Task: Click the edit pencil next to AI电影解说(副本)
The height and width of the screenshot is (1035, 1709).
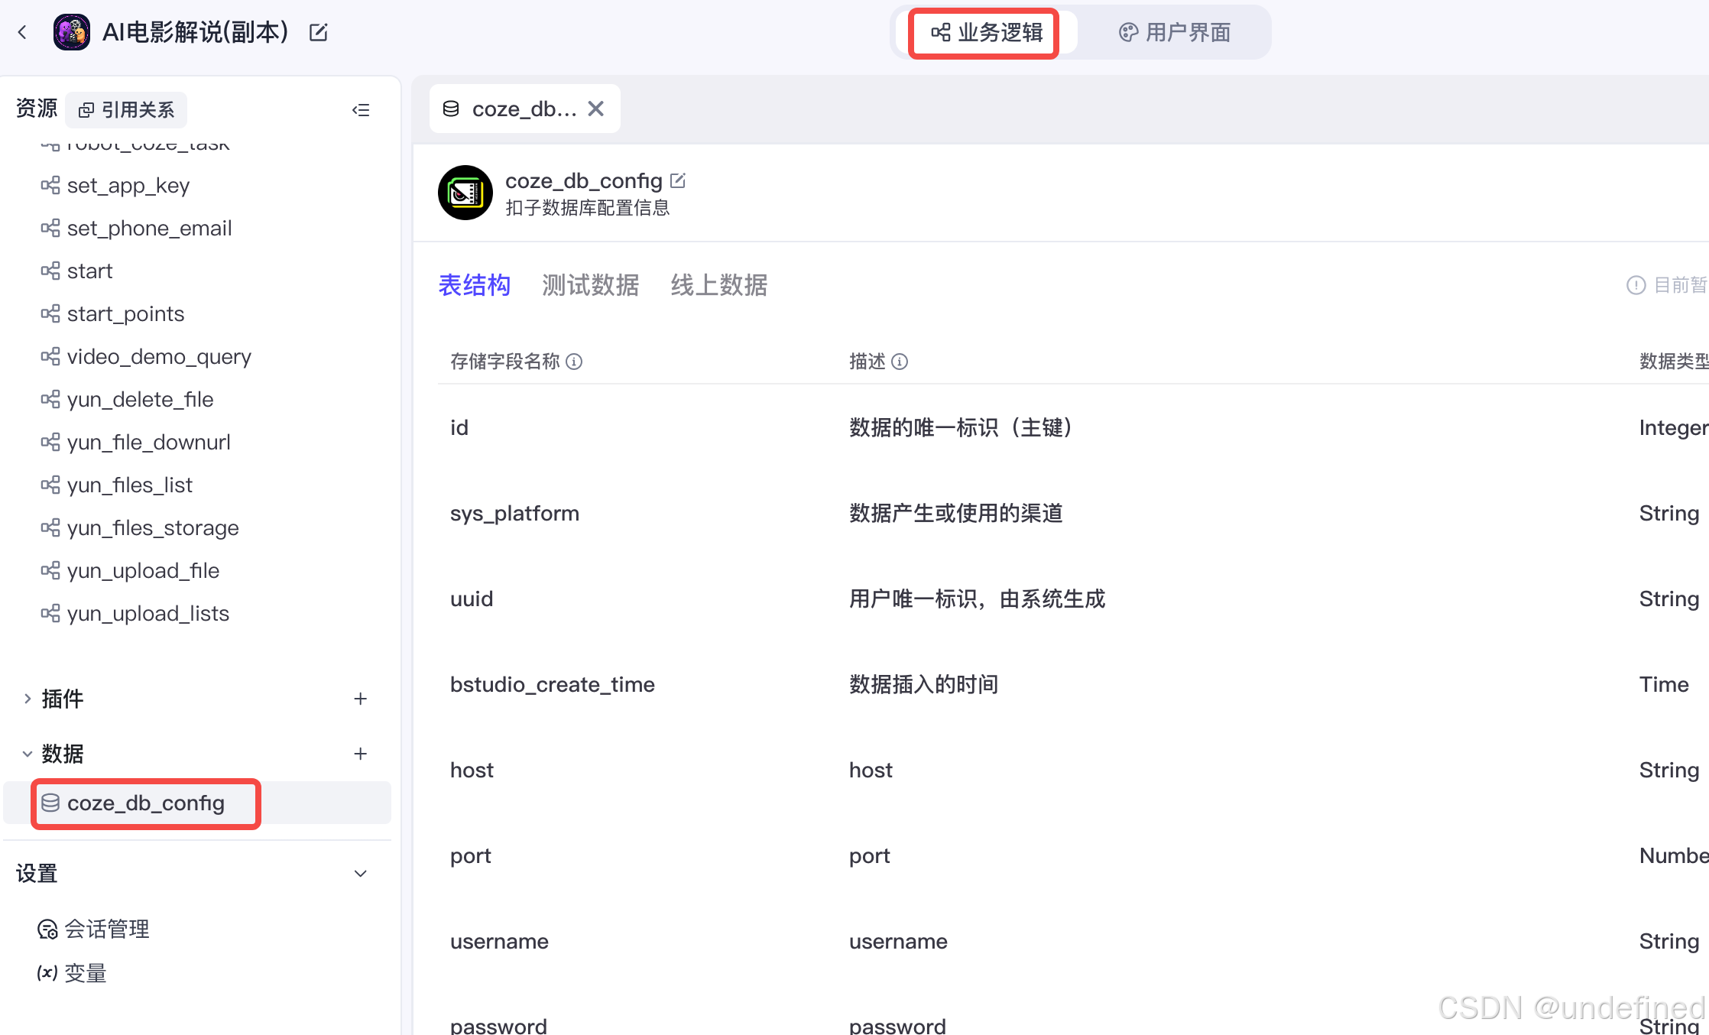Action: (318, 31)
